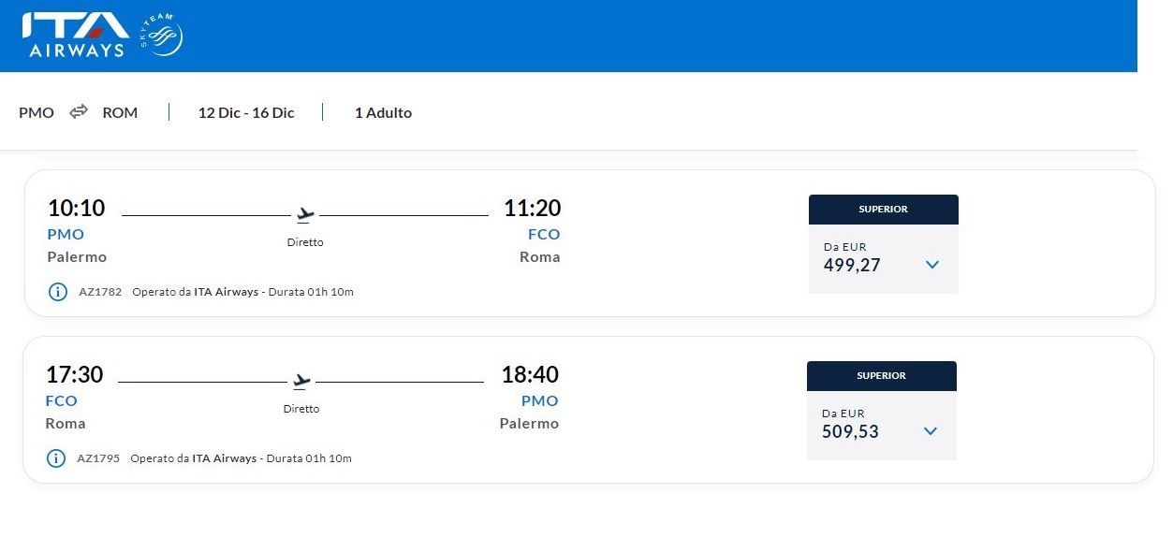Expand the 509,53 fare chevron
The image size is (1173, 537).
pos(930,431)
